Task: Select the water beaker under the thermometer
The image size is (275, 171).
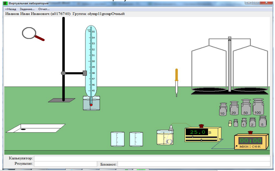Action: 91,103
